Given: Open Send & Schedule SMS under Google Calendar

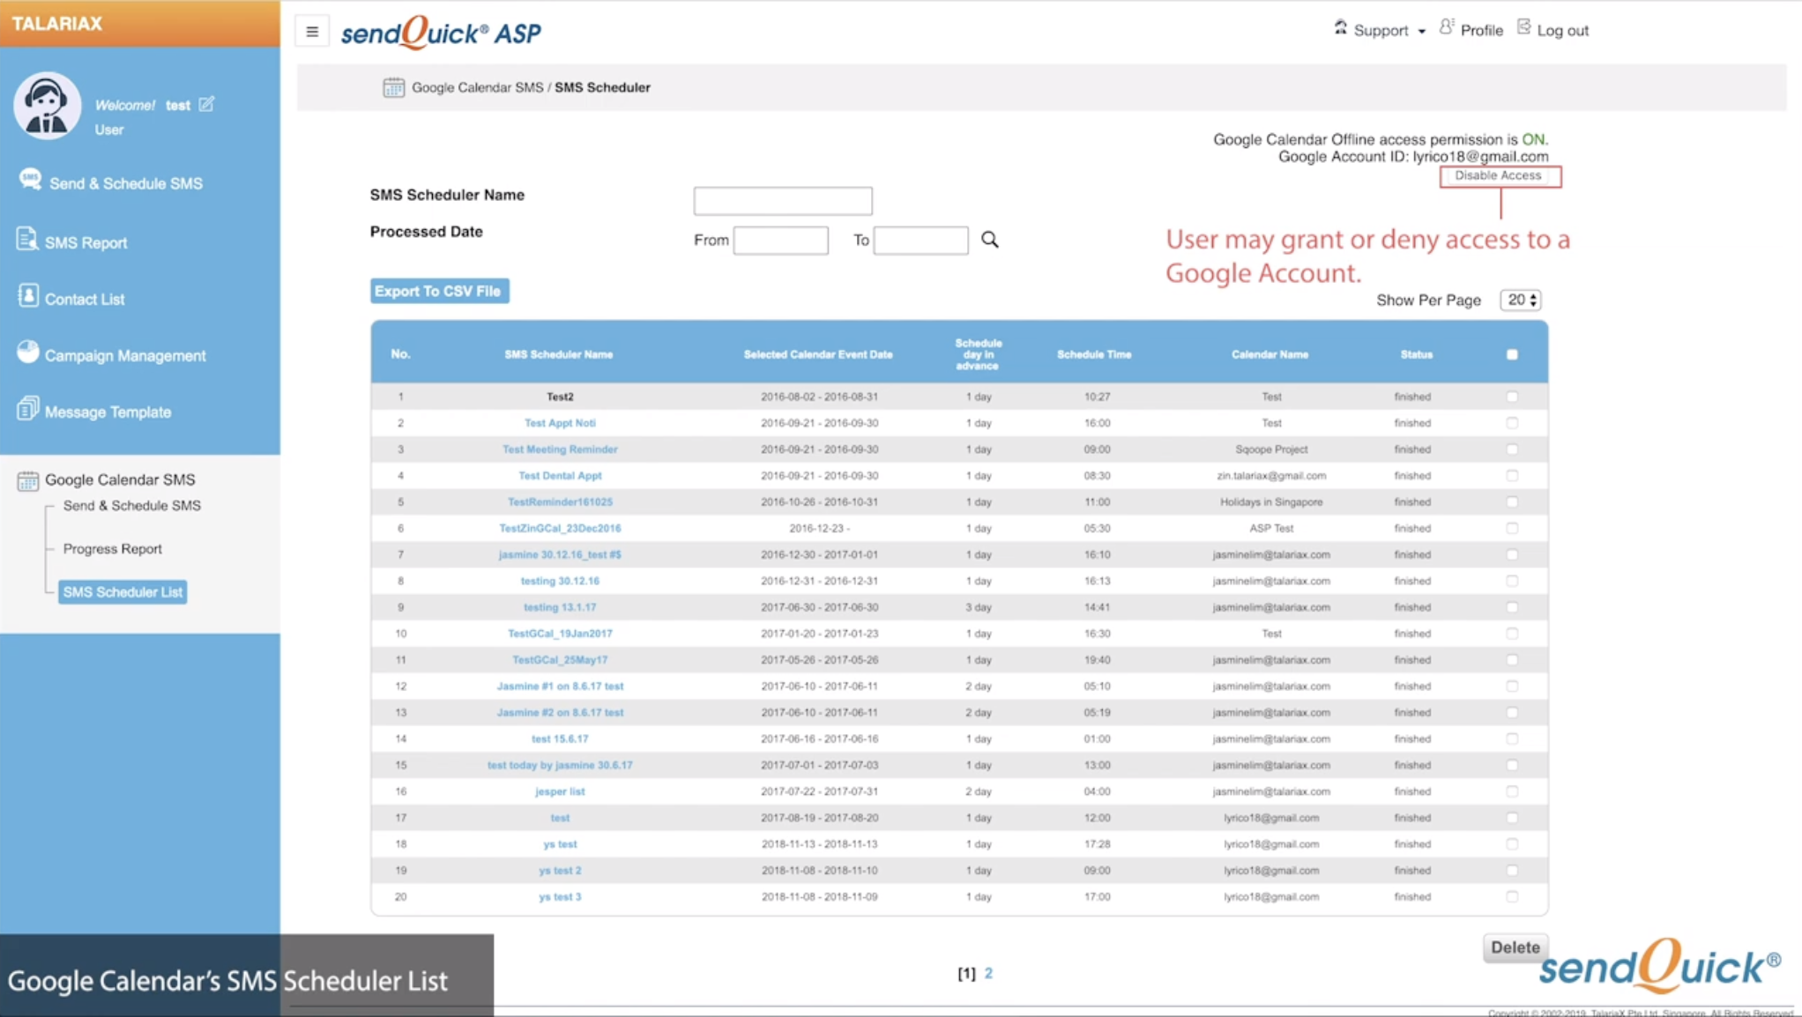Looking at the screenshot, I should pyautogui.click(x=132, y=506).
